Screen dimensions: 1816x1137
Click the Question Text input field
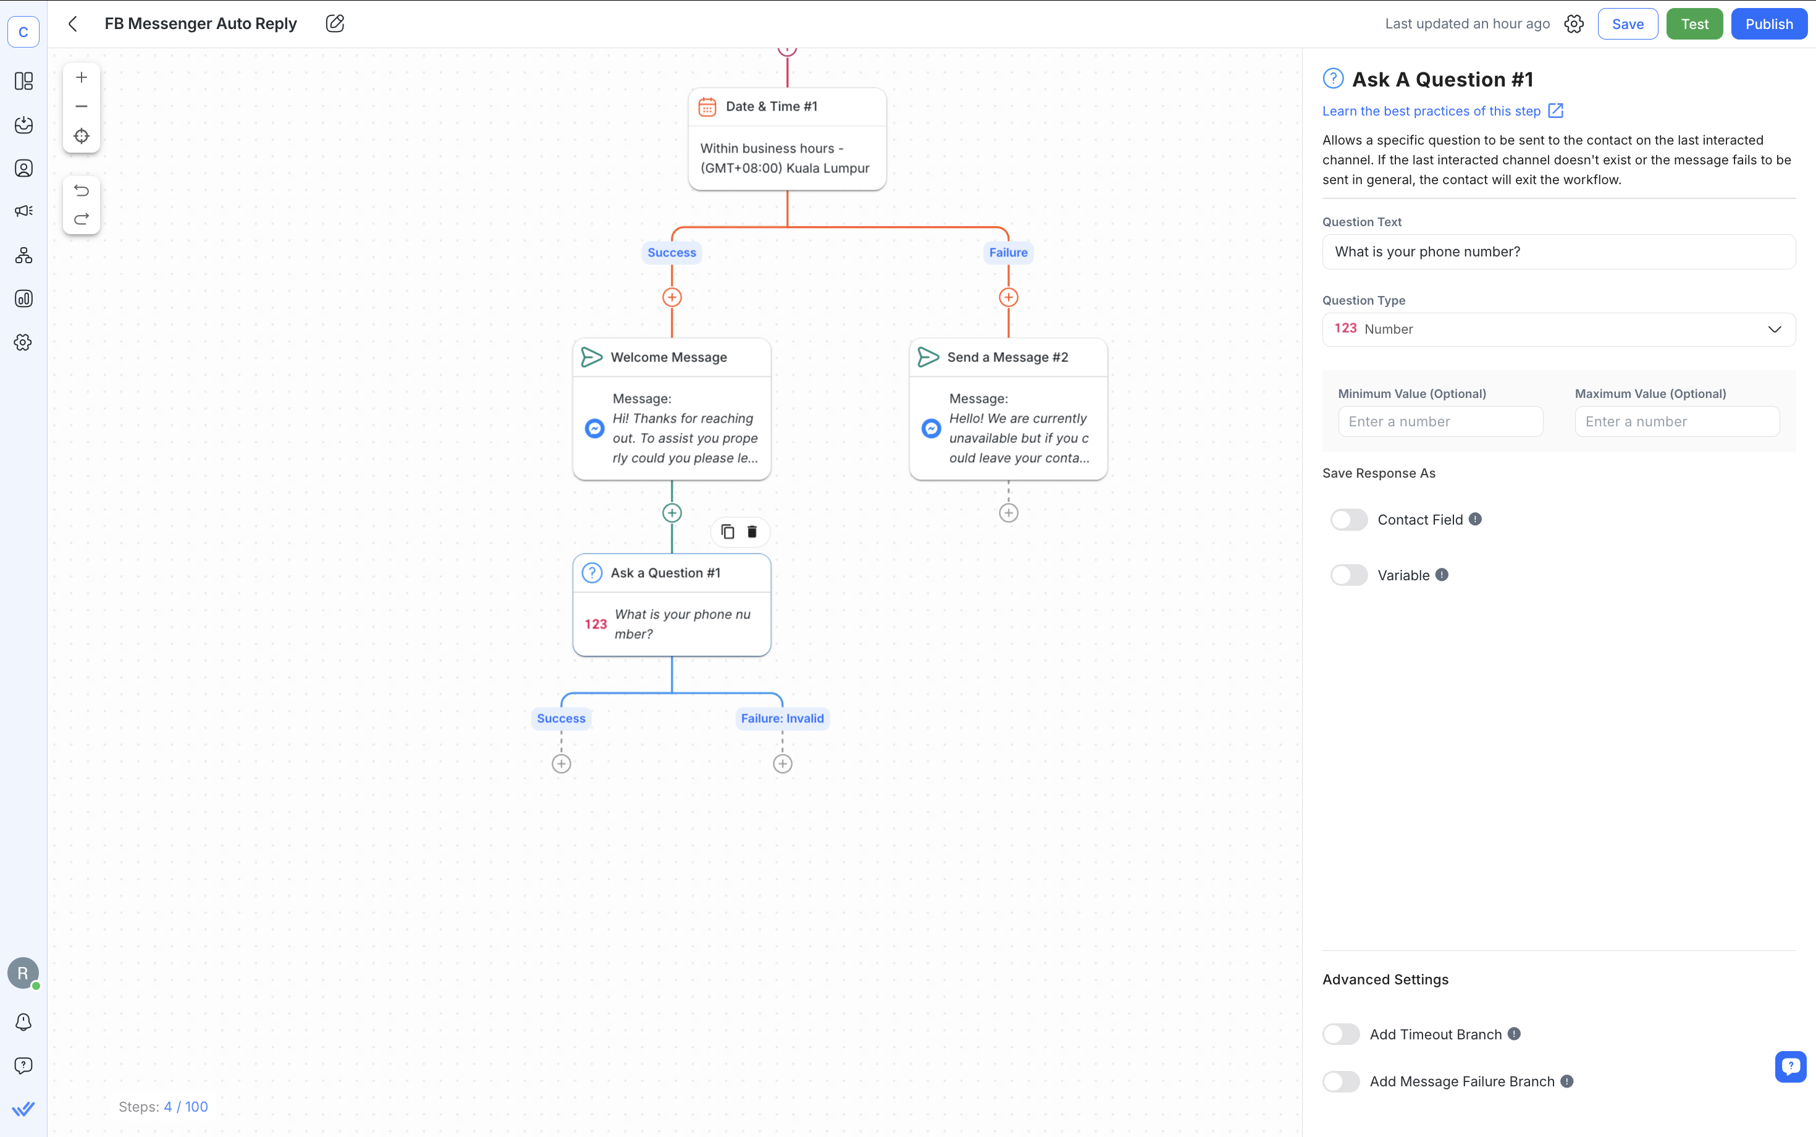click(1557, 251)
